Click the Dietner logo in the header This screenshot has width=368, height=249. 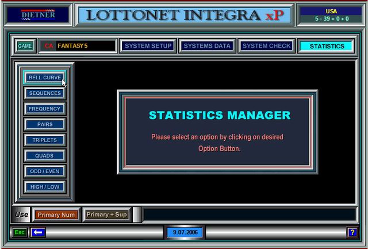(x=37, y=14)
